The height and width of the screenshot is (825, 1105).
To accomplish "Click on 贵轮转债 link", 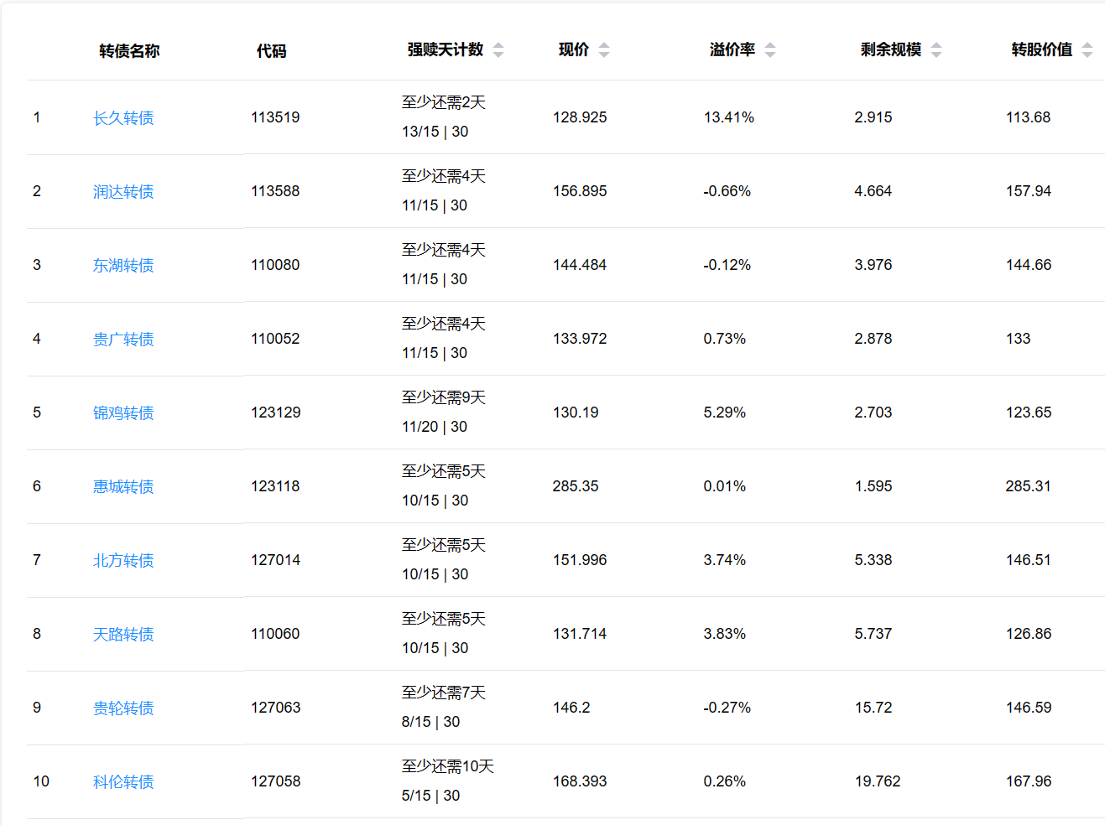I will tap(123, 708).
